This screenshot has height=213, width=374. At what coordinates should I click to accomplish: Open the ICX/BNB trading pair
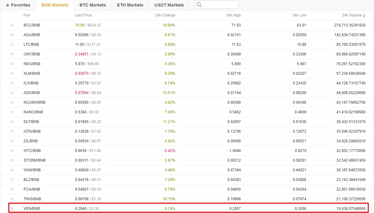coord(31,83)
